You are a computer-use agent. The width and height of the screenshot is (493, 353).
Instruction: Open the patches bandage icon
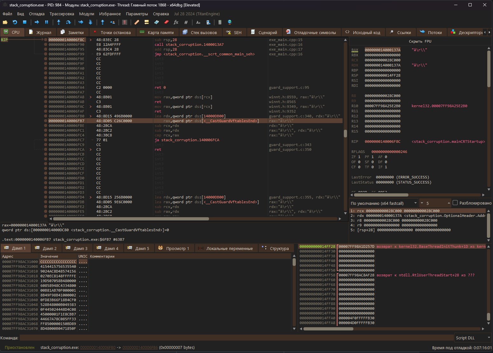pyautogui.click(x=137, y=22)
